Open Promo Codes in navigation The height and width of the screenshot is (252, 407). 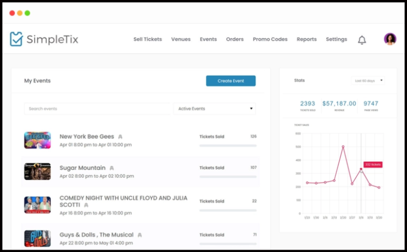pos(270,39)
